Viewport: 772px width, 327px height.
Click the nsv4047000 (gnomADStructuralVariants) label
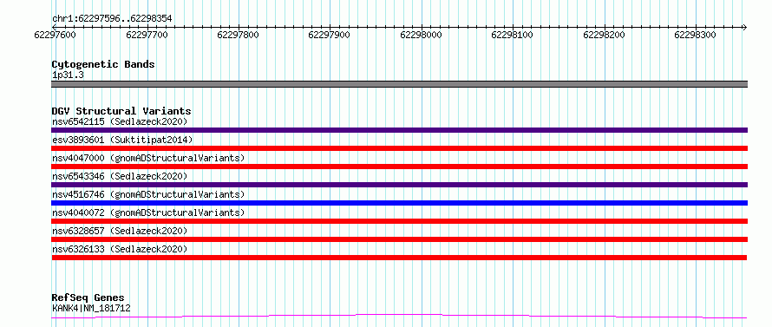(x=148, y=158)
